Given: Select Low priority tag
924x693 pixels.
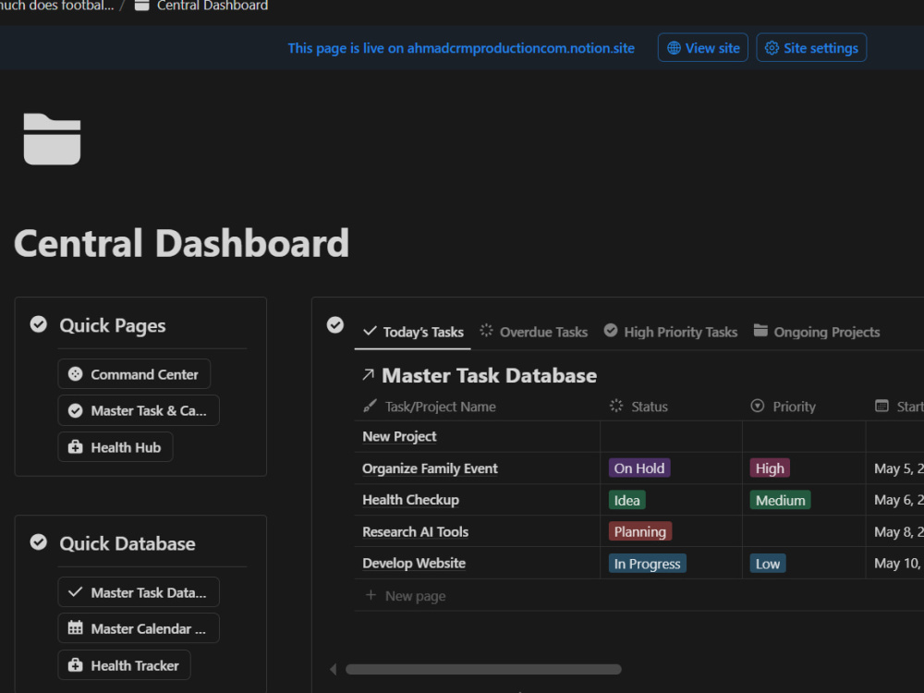Looking at the screenshot, I should click(768, 564).
